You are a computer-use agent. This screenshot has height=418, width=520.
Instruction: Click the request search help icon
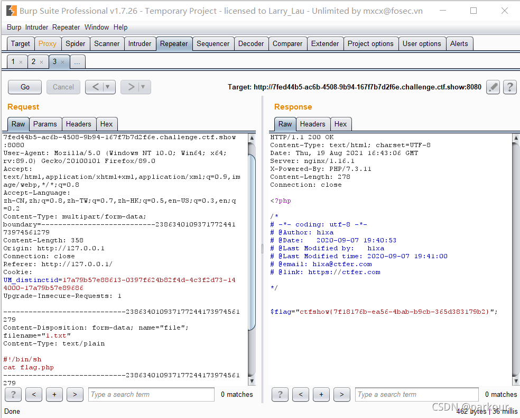tap(13, 394)
